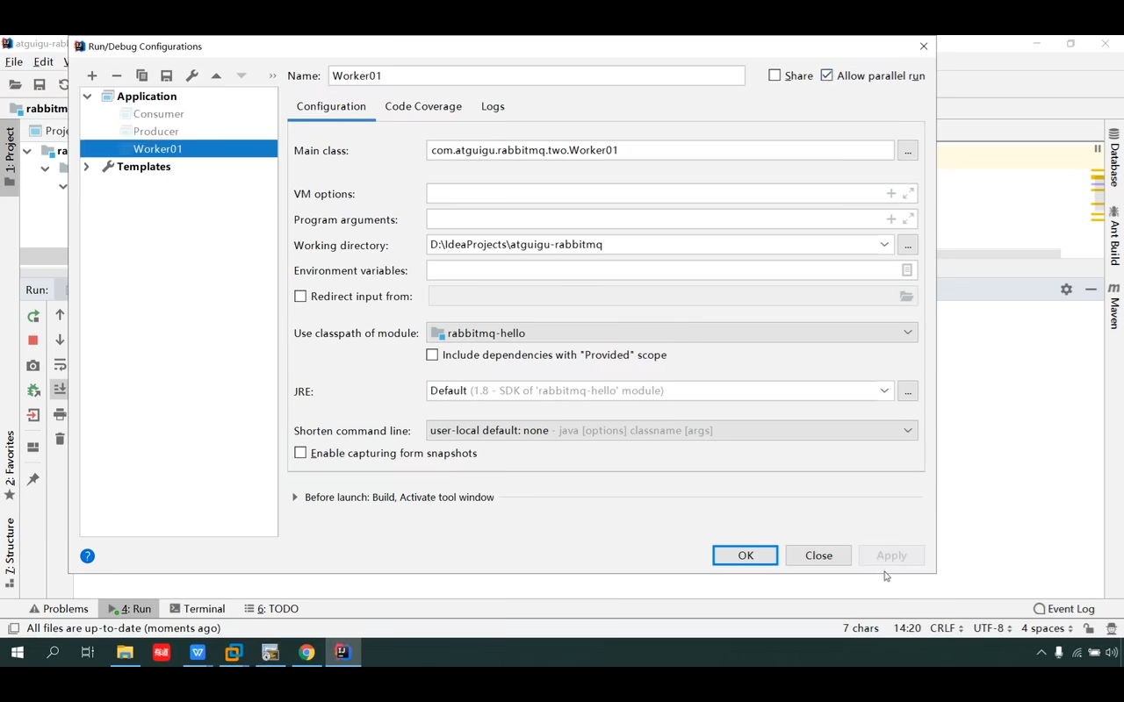Check Redirect input from
Viewport: 1124px width, 702px height.
coord(300,297)
